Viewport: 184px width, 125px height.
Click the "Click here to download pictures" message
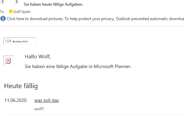pyautogui.click(x=35, y=19)
